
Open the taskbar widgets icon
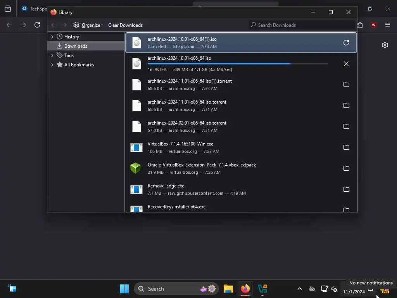pyautogui.click(x=12, y=288)
